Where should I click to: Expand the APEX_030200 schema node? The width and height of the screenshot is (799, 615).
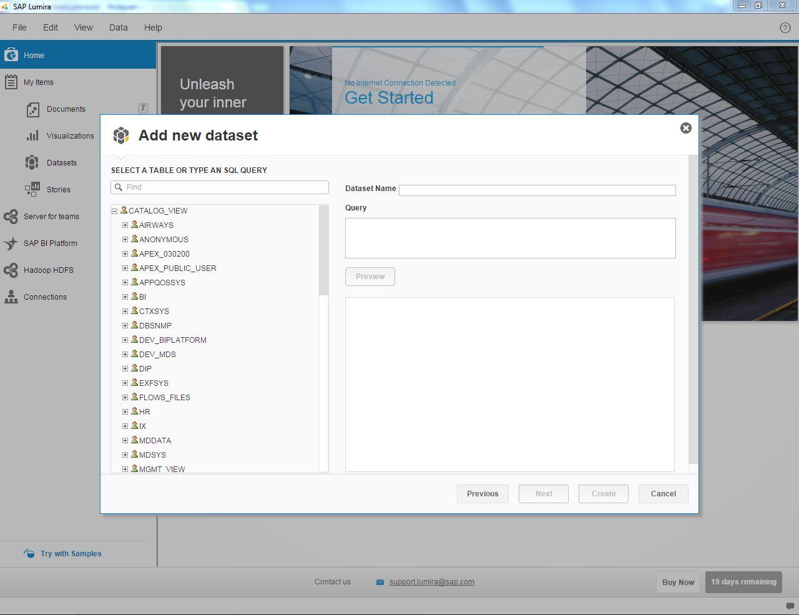click(125, 254)
